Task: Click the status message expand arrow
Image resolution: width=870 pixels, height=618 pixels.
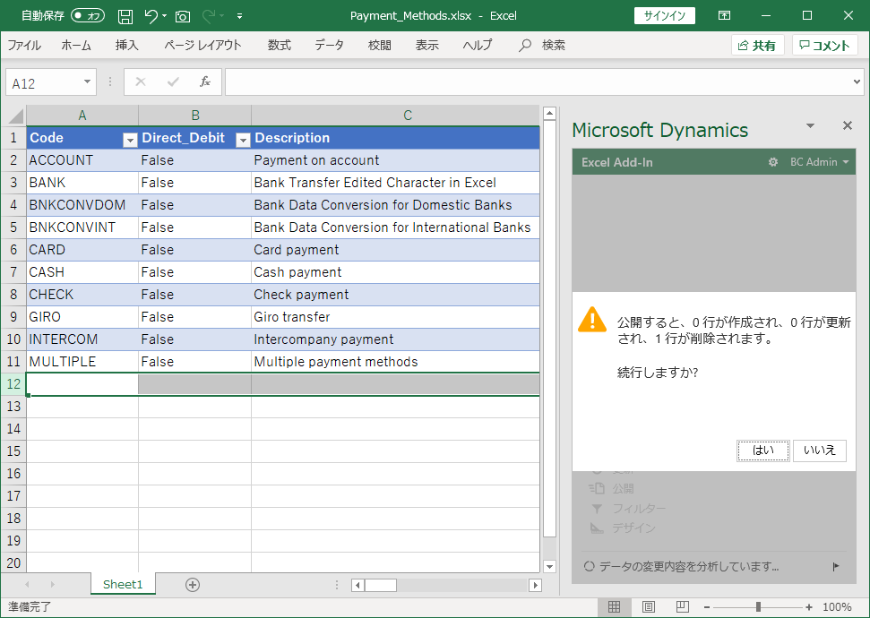Action: point(836,566)
